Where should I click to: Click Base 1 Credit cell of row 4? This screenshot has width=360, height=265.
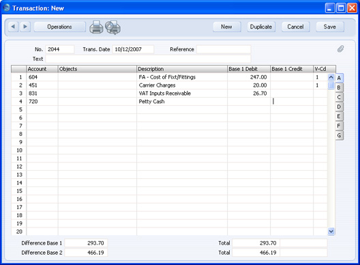click(x=292, y=102)
